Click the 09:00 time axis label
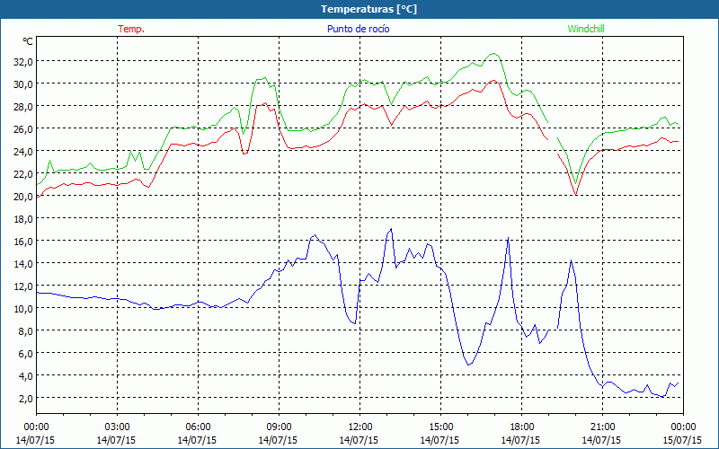The height and width of the screenshot is (449, 719). point(279,427)
